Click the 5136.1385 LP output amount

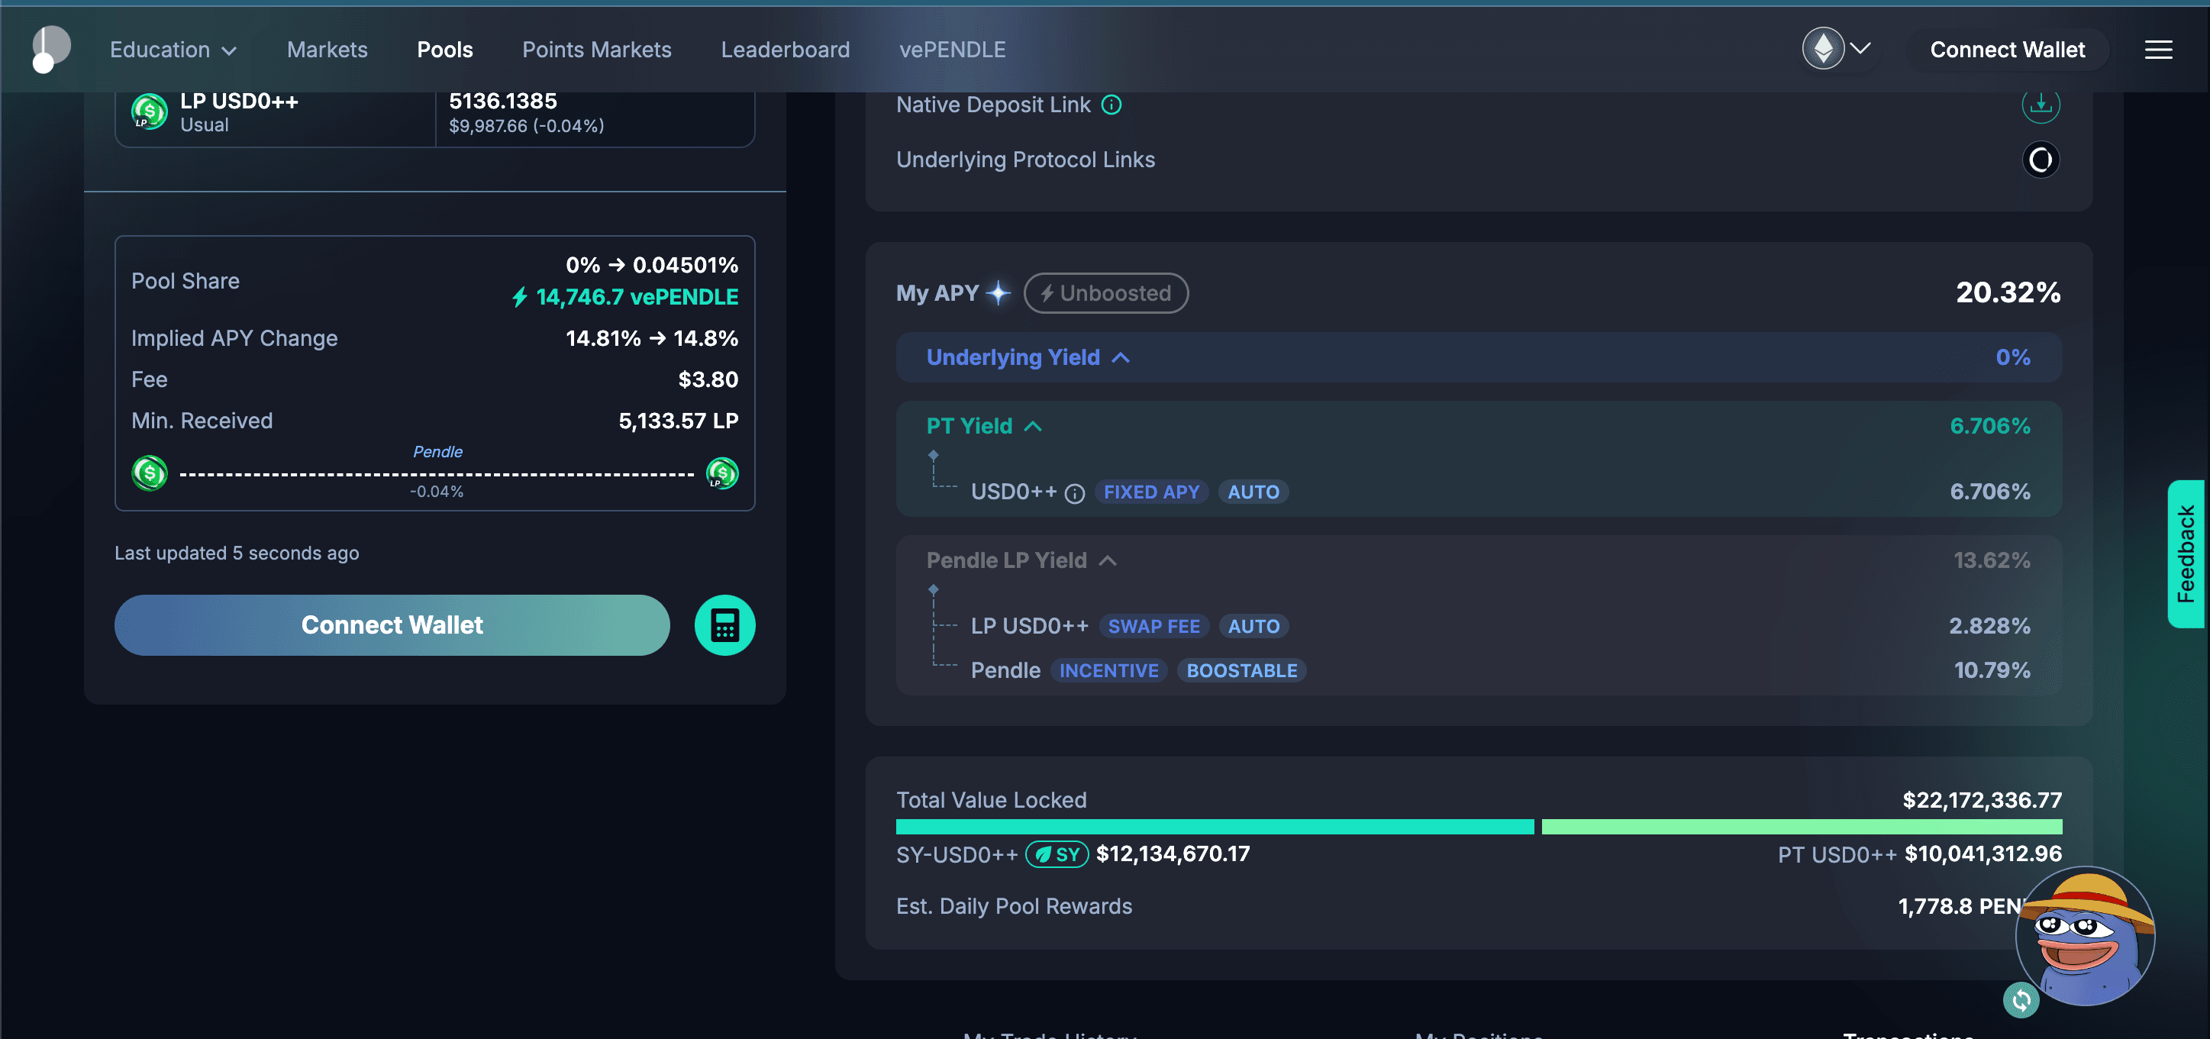point(503,100)
